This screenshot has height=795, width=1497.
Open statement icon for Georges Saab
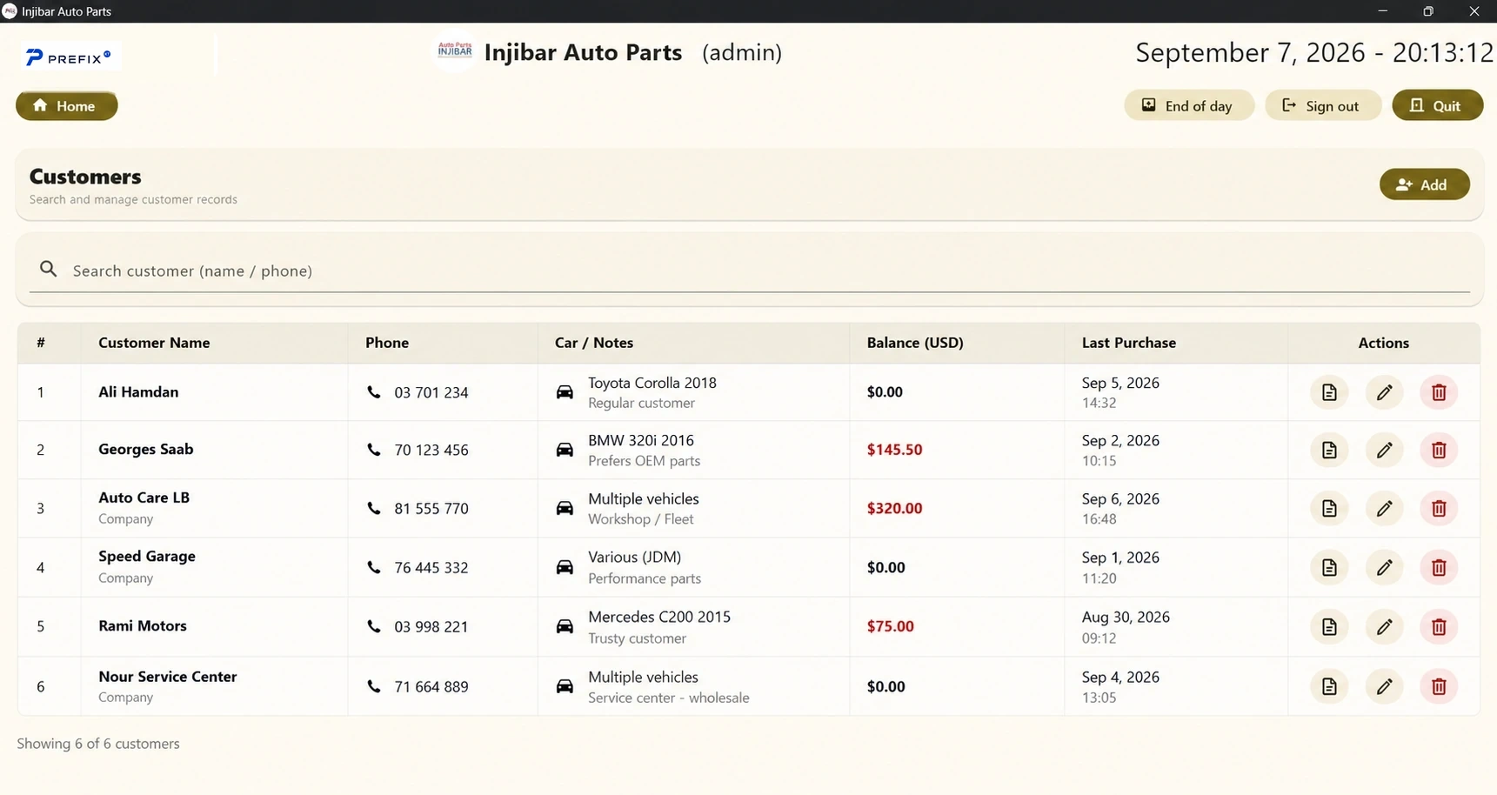coord(1329,450)
